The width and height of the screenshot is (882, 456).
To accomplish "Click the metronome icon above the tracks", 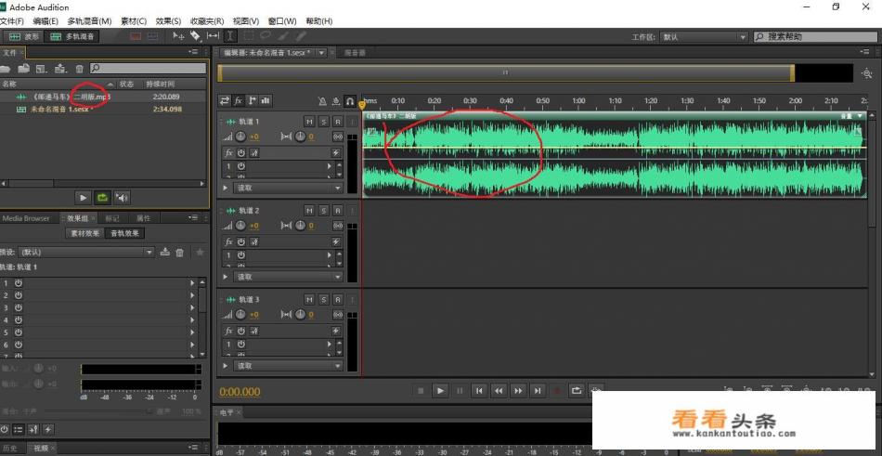I will [322, 100].
